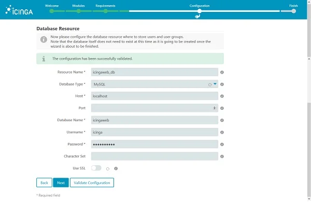
Task: Show info icon for Host field
Action: coord(222,96)
